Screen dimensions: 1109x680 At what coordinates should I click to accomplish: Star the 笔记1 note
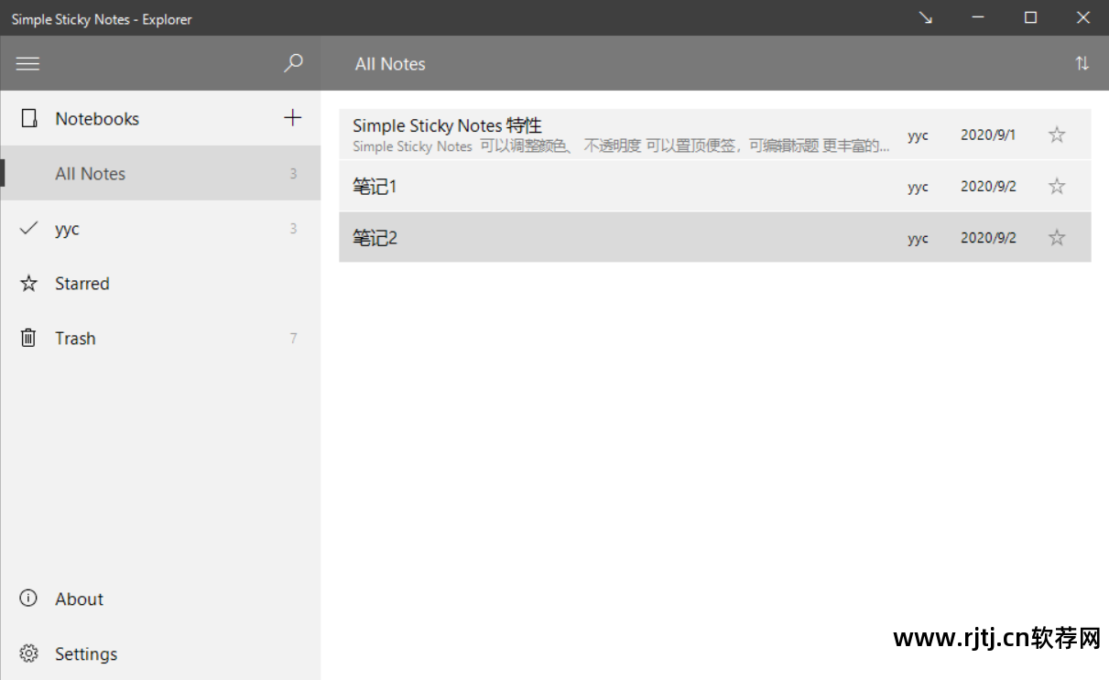tap(1057, 187)
